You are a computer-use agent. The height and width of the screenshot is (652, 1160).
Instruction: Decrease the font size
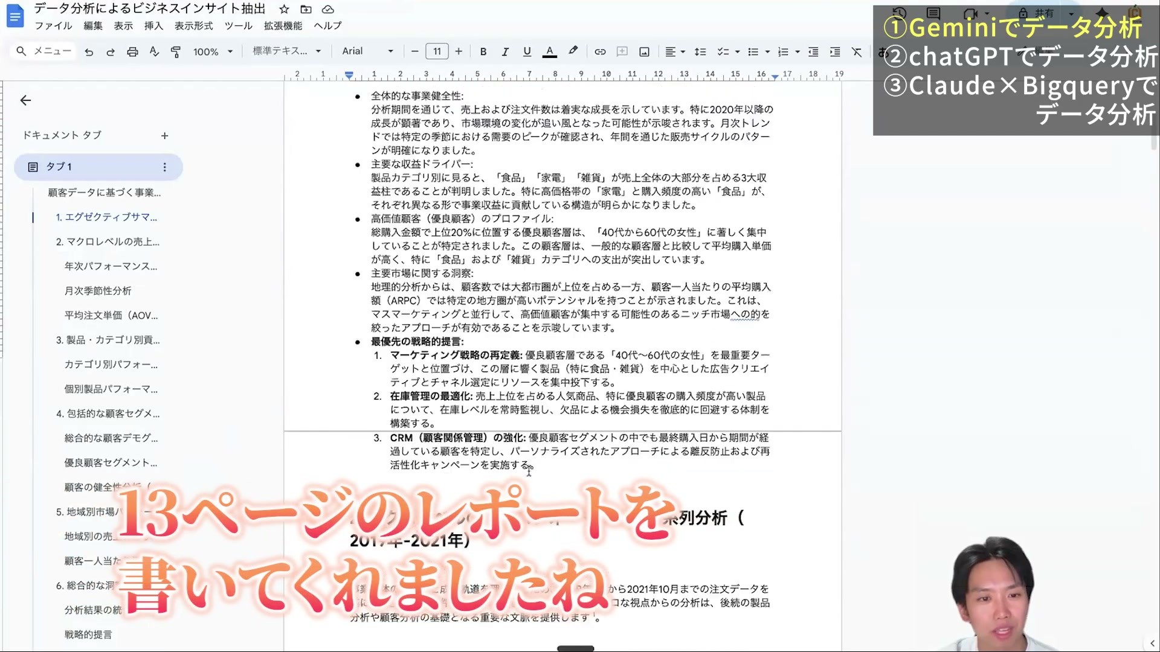414,51
